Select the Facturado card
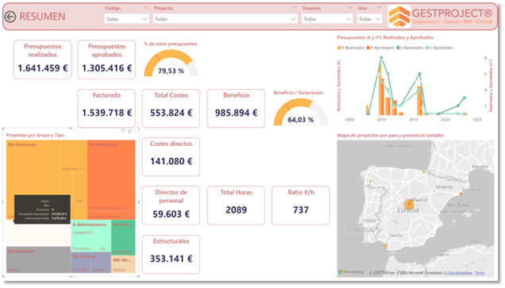Image resolution: width=505 pixels, height=288 pixels. (x=106, y=109)
